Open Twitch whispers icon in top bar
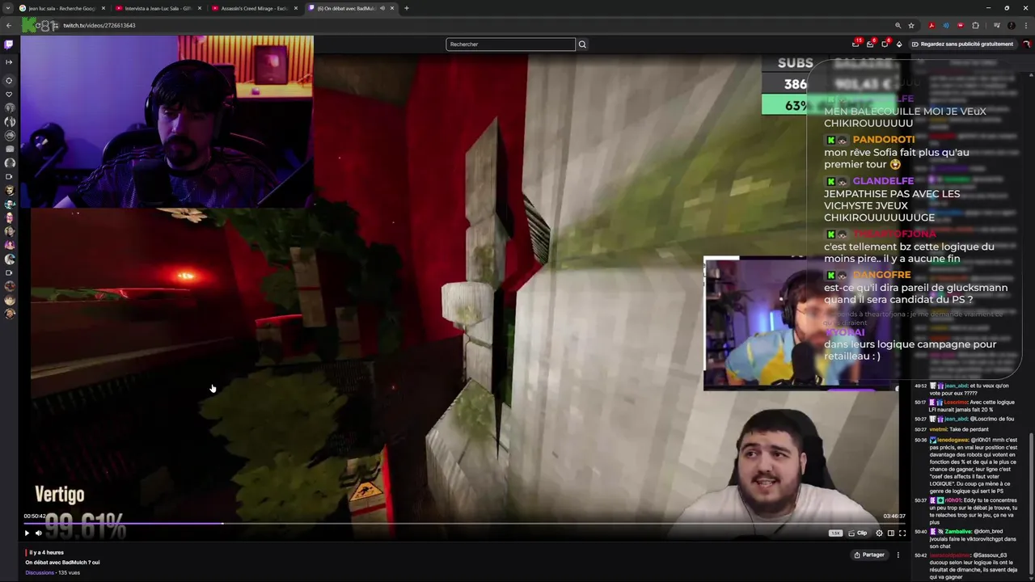Image resolution: width=1035 pixels, height=582 pixels. 870,44
